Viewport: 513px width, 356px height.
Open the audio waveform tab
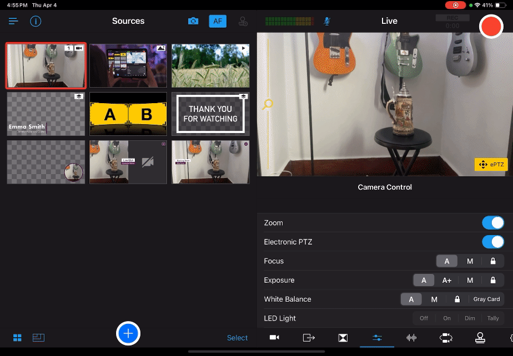click(x=411, y=338)
